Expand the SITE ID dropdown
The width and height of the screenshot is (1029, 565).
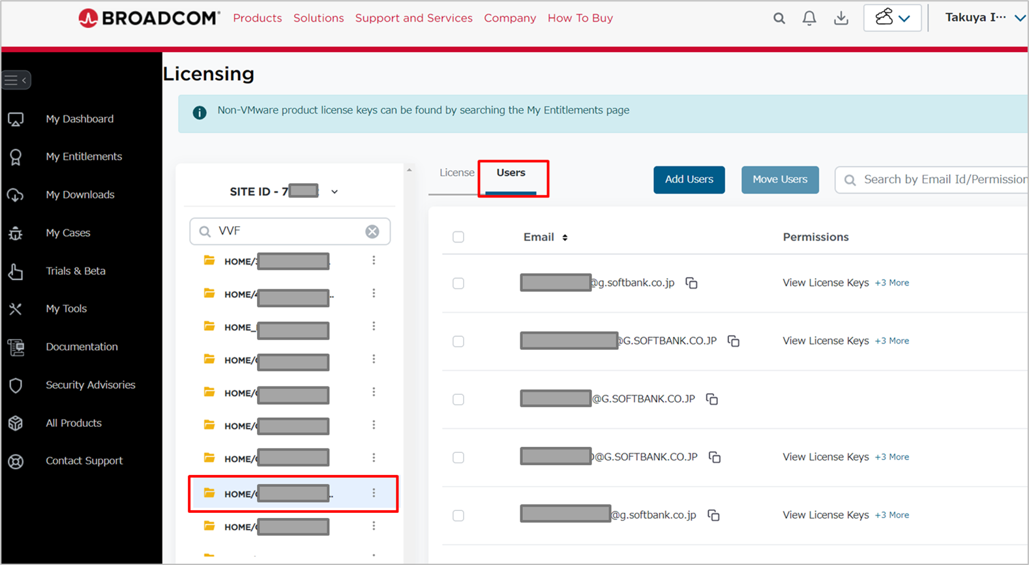click(x=335, y=192)
